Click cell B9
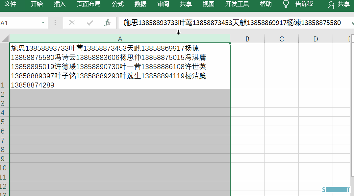 247,159
